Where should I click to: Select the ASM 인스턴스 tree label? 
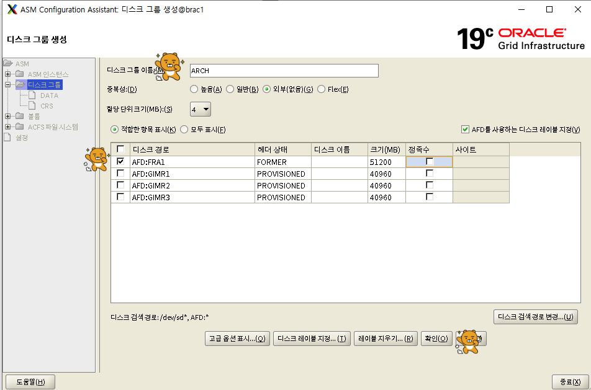tap(48, 74)
